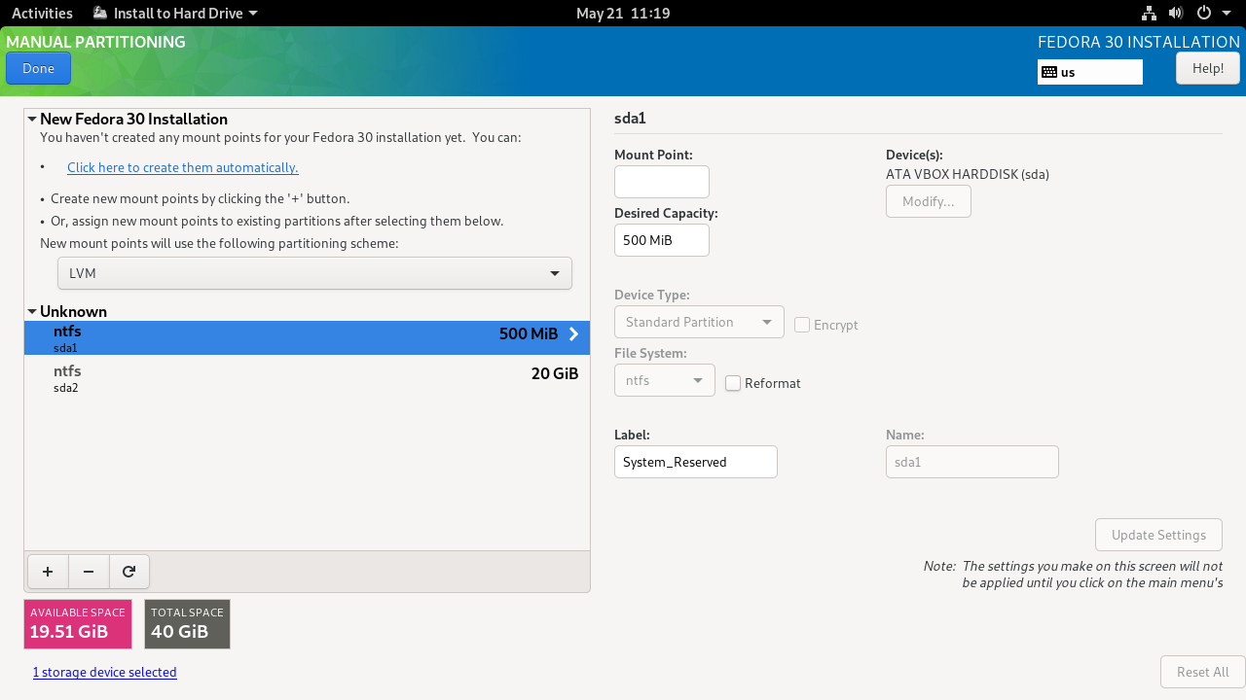Select the ntfs sda1 500 MiB partition
1246x700 pixels.
point(307,337)
